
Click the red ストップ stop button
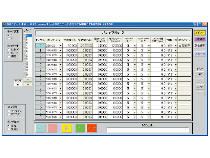92,128
